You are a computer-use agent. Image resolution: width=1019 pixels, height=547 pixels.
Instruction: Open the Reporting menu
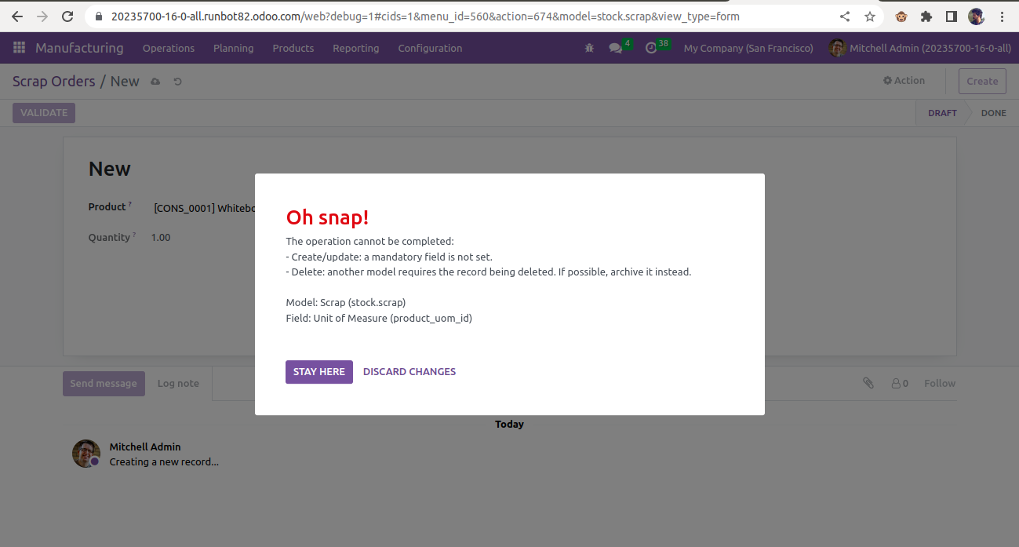tap(356, 48)
